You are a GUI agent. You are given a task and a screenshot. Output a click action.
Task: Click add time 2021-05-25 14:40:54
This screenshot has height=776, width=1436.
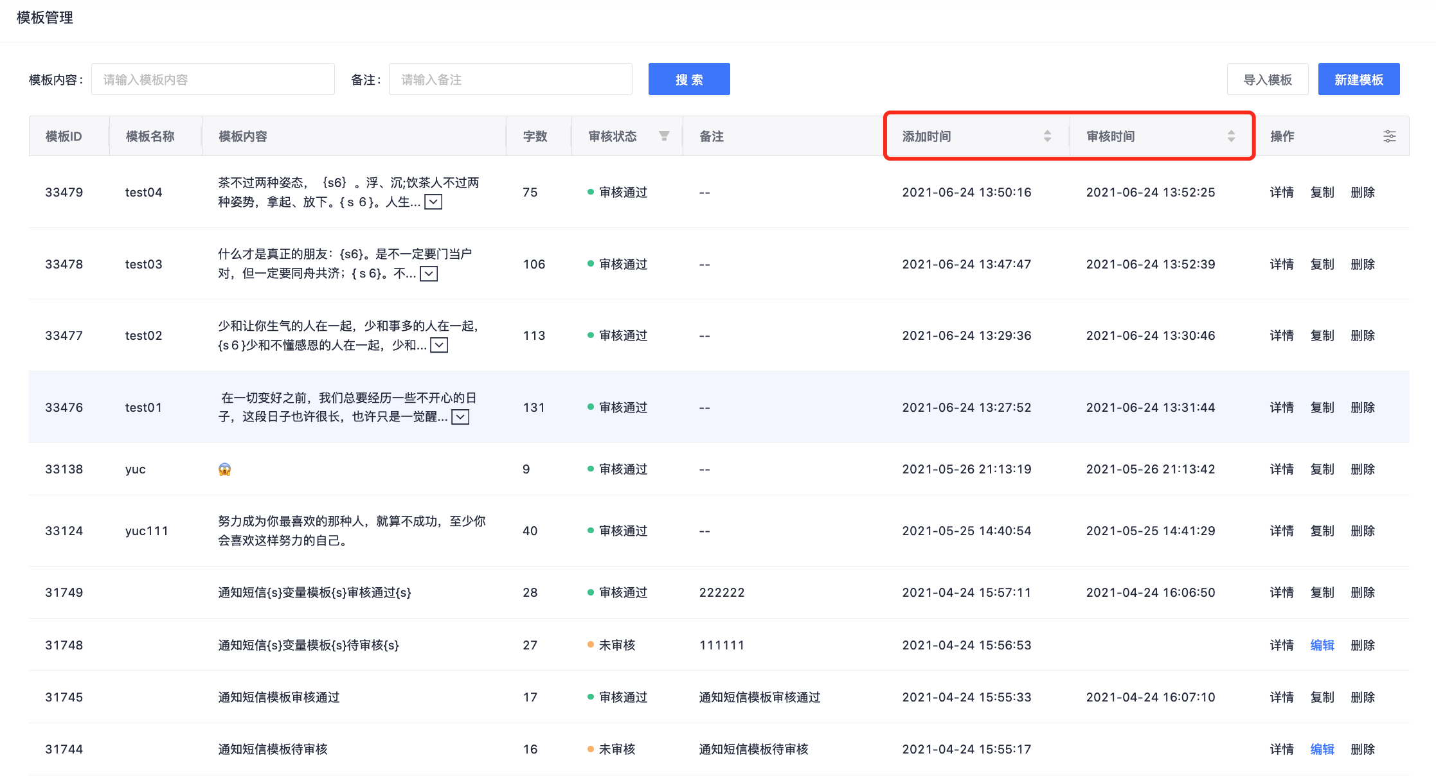tap(967, 531)
